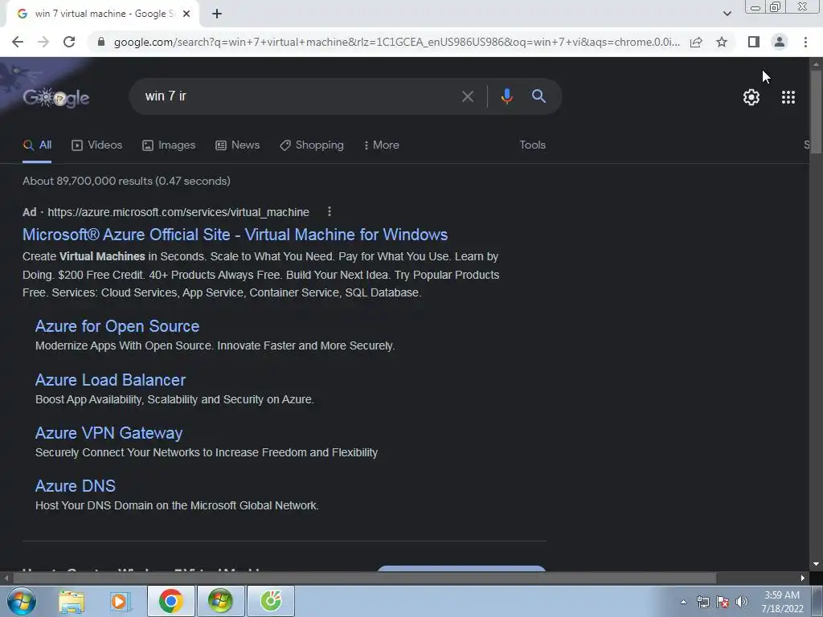Open the search Tools options
The width and height of the screenshot is (823, 617).
pos(532,145)
